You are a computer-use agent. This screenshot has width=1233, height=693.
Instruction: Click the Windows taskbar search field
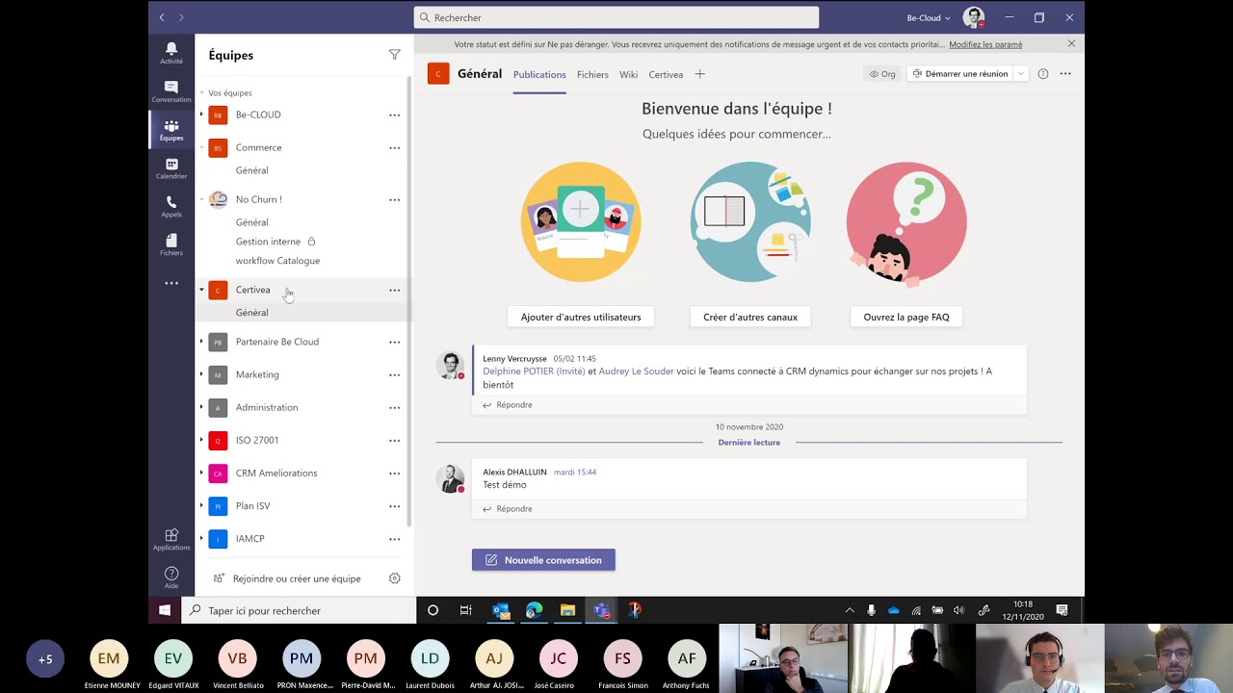pyautogui.click(x=299, y=610)
